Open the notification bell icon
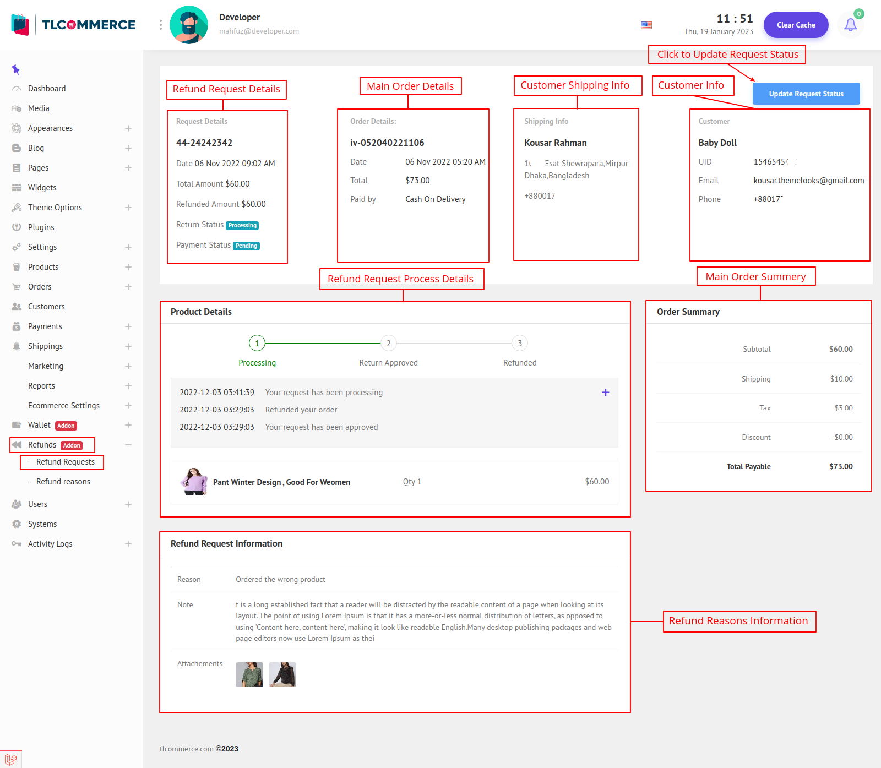Viewport: 881px width, 768px height. tap(850, 25)
